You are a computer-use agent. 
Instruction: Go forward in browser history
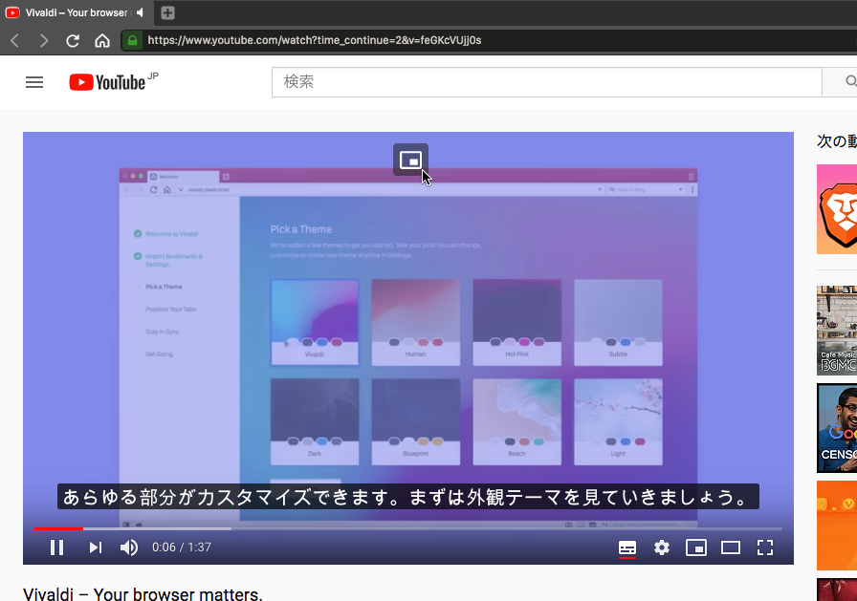[44, 40]
